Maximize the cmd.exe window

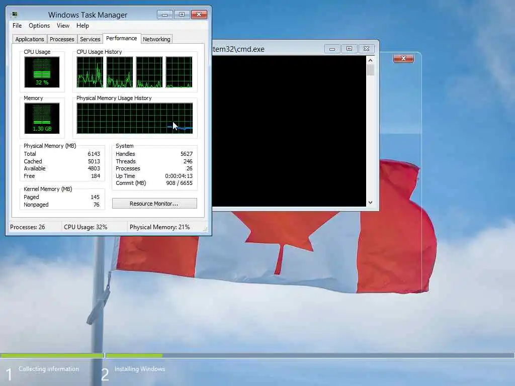349,49
